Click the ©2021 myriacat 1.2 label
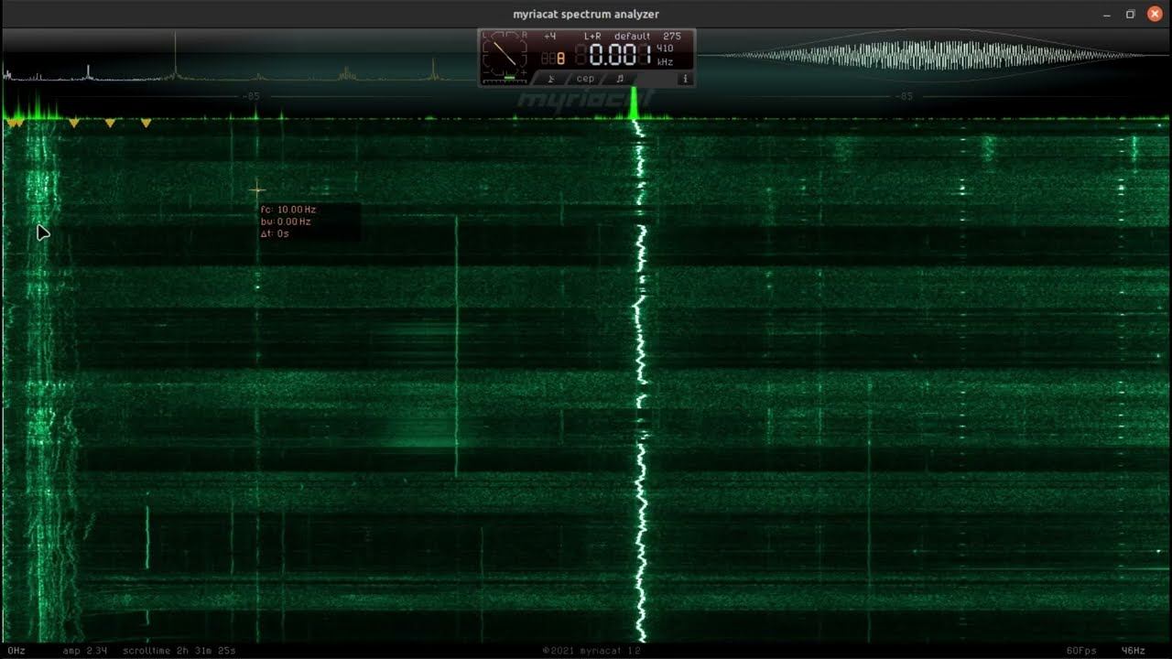This screenshot has width=1172, height=659. (591, 651)
